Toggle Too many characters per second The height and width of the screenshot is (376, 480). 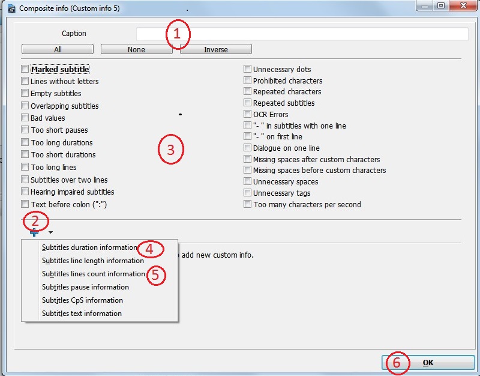click(248, 204)
